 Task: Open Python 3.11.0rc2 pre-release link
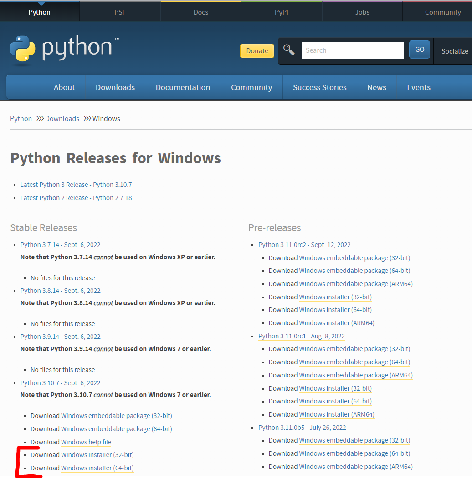click(304, 245)
